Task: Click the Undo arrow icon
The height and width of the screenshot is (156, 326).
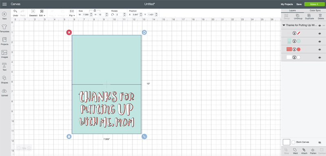Action: 15,11
